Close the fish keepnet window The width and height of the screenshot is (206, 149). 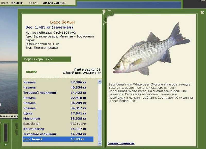click(x=202, y=13)
